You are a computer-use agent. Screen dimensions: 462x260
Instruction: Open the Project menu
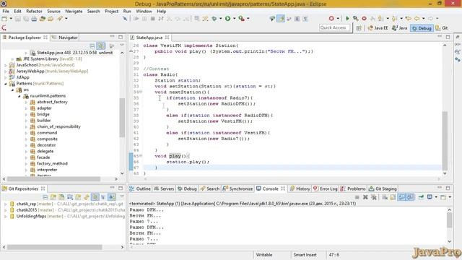[x=111, y=12]
